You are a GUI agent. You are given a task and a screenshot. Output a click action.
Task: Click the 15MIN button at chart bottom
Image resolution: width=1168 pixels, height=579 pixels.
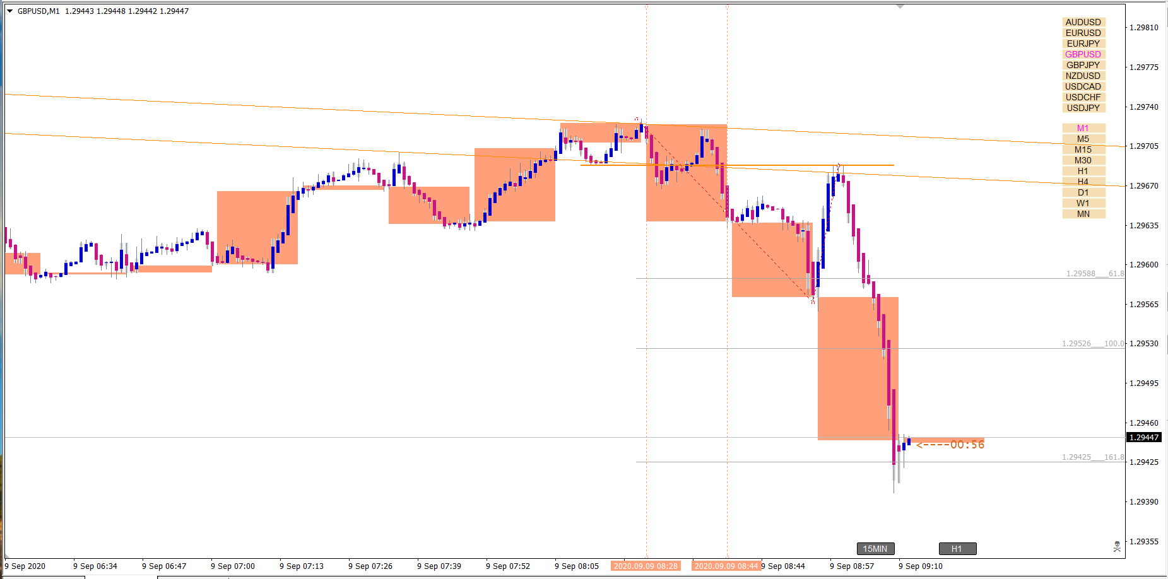(x=875, y=549)
